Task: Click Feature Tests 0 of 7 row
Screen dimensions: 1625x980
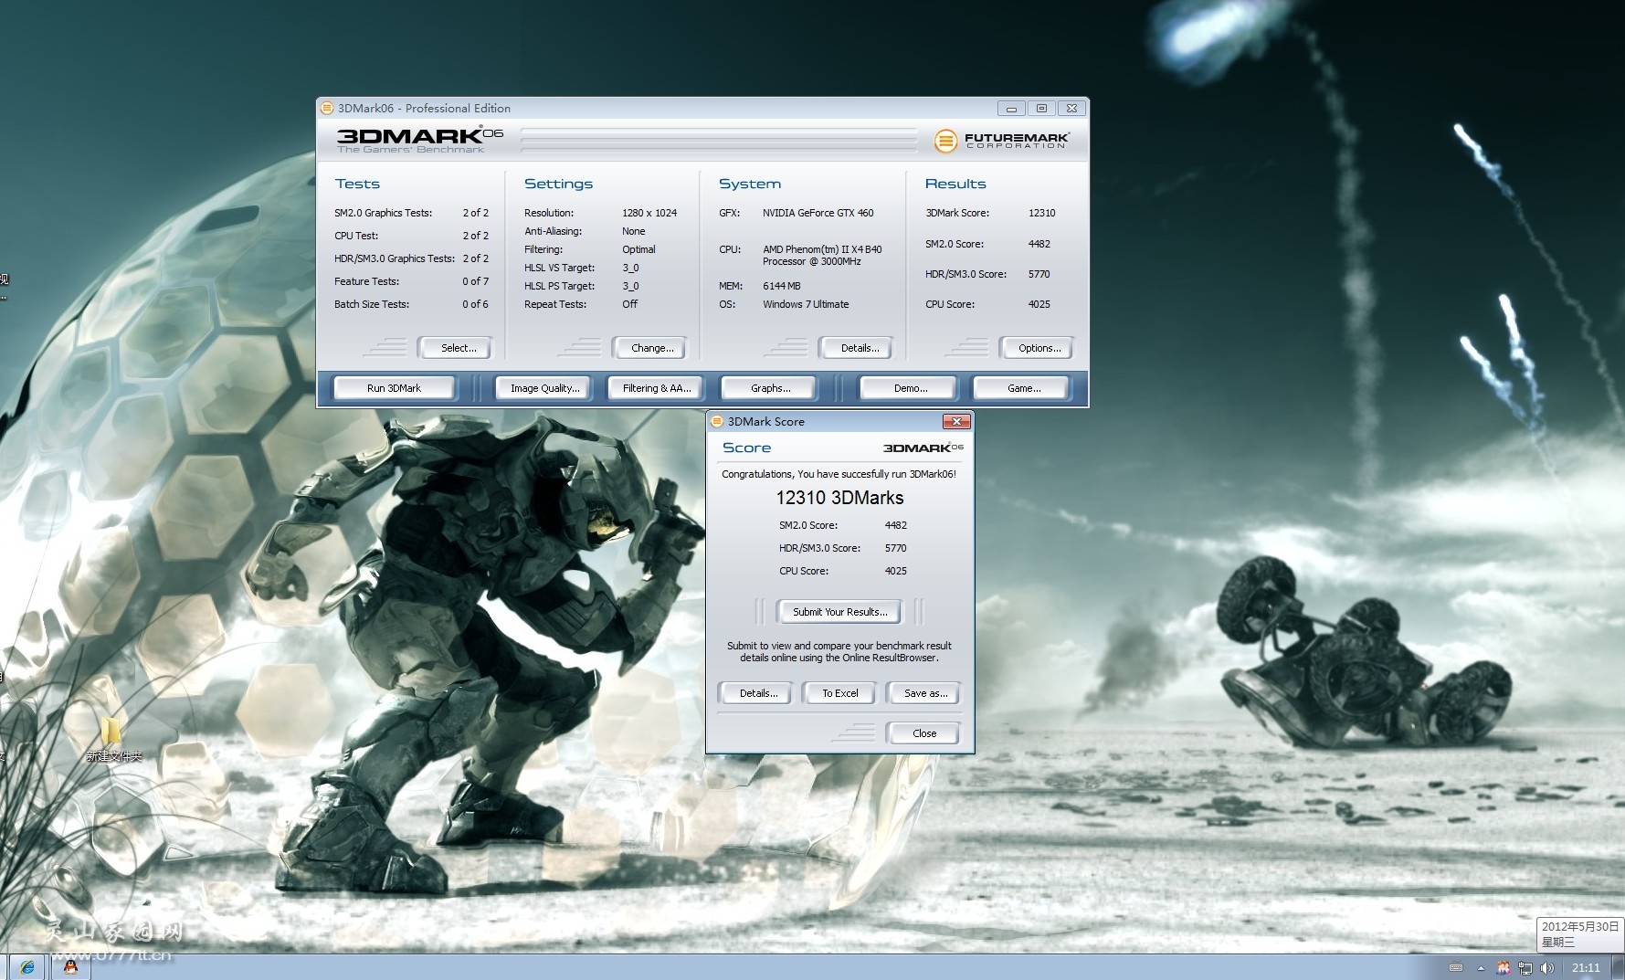Action: [x=411, y=281]
